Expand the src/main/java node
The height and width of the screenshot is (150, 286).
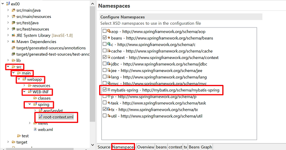coord(8,10)
